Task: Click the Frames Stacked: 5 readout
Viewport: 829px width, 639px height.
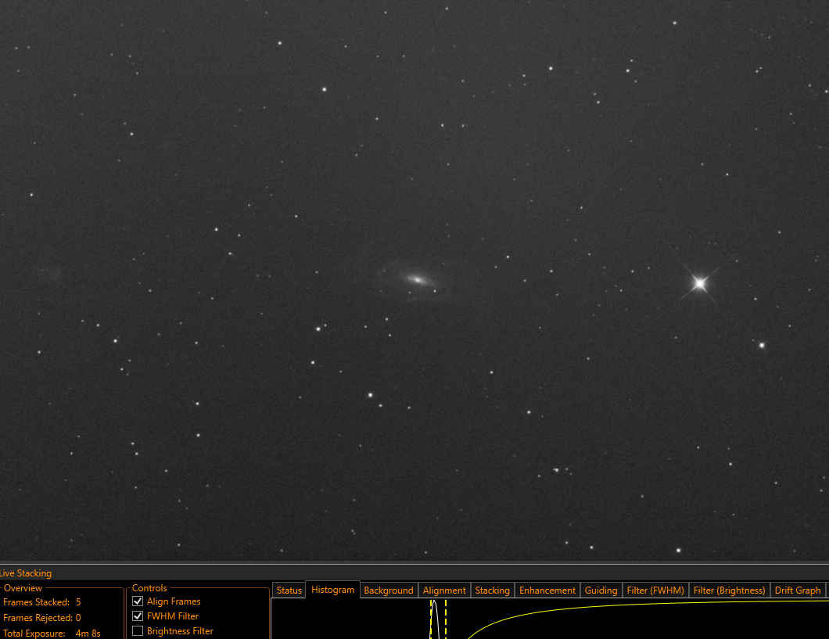Action: (41, 602)
